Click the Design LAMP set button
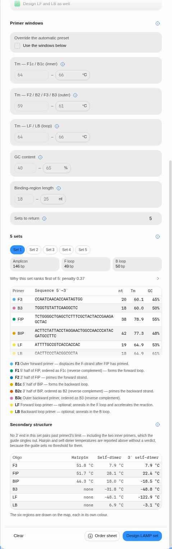The height and width of the screenshot is (549, 172). pyautogui.click(x=142, y=536)
